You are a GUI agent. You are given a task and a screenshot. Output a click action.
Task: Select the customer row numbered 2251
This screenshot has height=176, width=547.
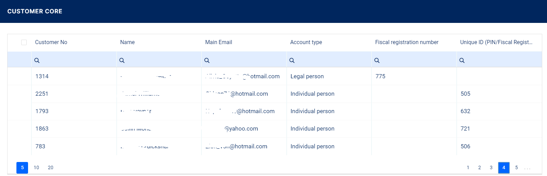point(42,94)
